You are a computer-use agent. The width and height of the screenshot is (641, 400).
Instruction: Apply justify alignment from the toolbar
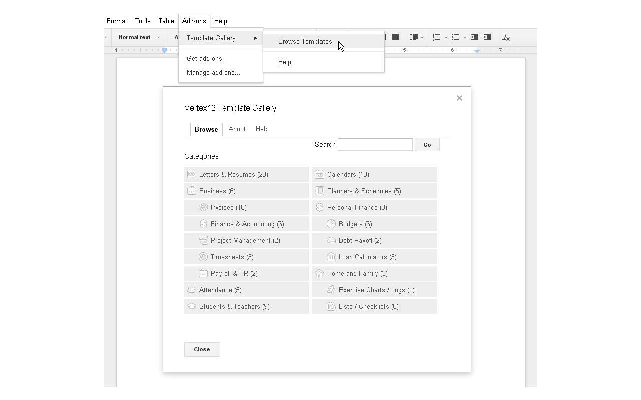(x=396, y=37)
